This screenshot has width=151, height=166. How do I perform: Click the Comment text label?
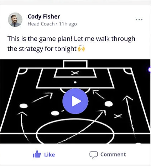[113, 155]
